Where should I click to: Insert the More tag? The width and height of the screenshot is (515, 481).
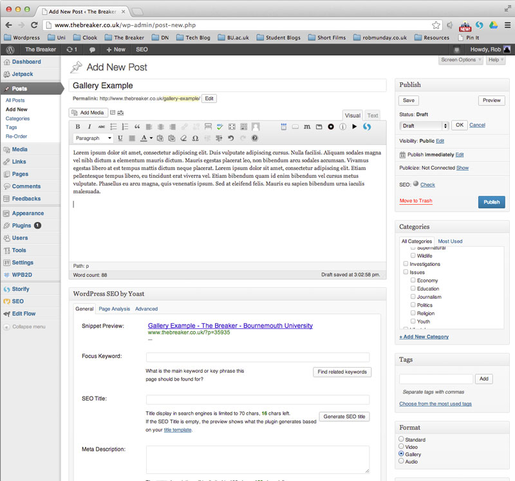coord(208,127)
